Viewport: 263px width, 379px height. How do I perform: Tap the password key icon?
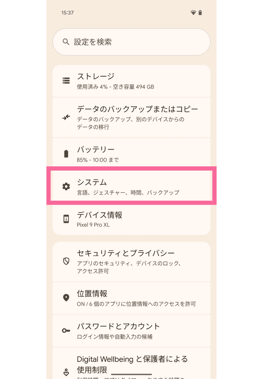(x=66, y=331)
